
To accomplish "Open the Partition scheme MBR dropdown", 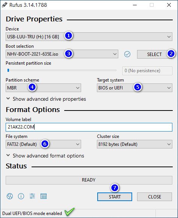I will point(43,88).
